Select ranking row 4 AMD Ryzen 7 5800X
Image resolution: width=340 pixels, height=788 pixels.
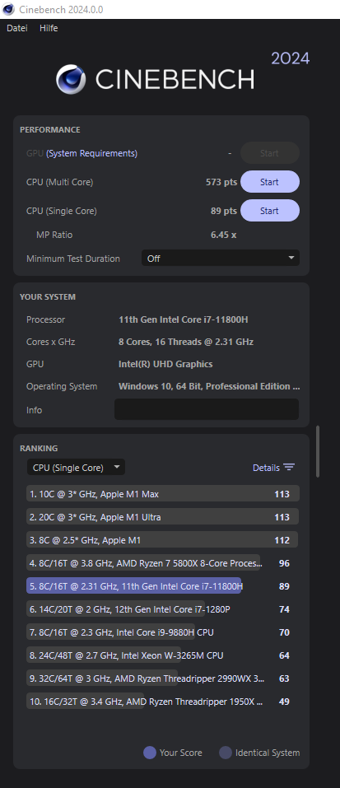(x=163, y=563)
